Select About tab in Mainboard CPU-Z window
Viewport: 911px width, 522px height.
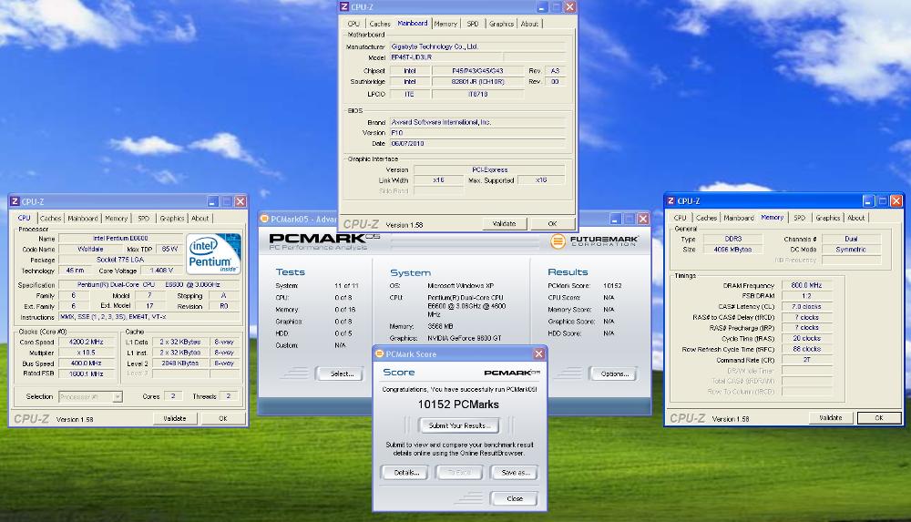[529, 24]
